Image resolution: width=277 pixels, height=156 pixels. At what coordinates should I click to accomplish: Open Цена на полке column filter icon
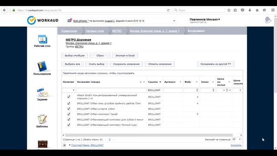[x=229, y=82]
